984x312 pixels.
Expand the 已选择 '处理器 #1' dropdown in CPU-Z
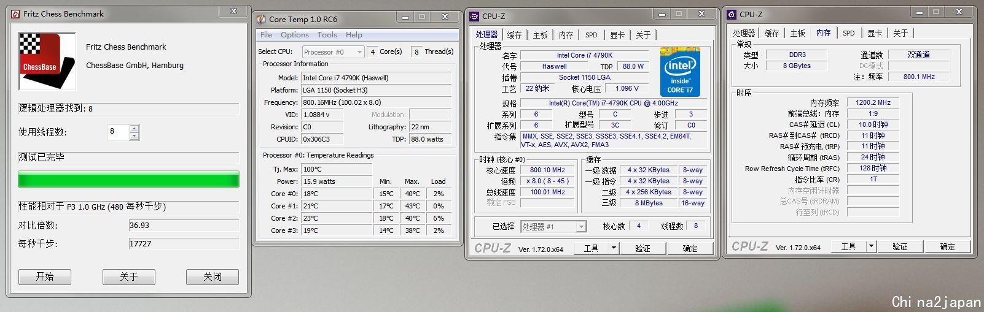tap(580, 227)
